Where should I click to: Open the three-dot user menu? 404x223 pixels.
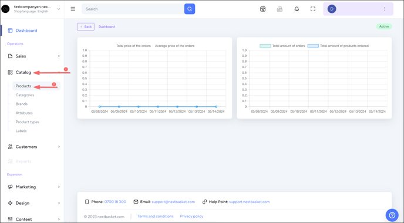(x=385, y=9)
